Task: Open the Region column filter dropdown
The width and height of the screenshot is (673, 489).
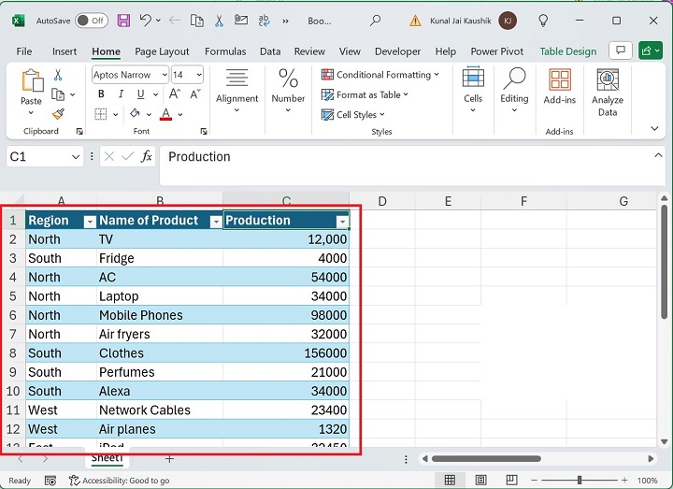Action: (x=90, y=221)
